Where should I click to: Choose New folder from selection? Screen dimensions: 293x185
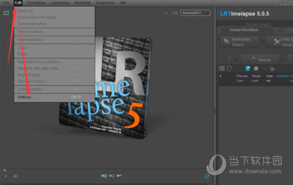54,62
